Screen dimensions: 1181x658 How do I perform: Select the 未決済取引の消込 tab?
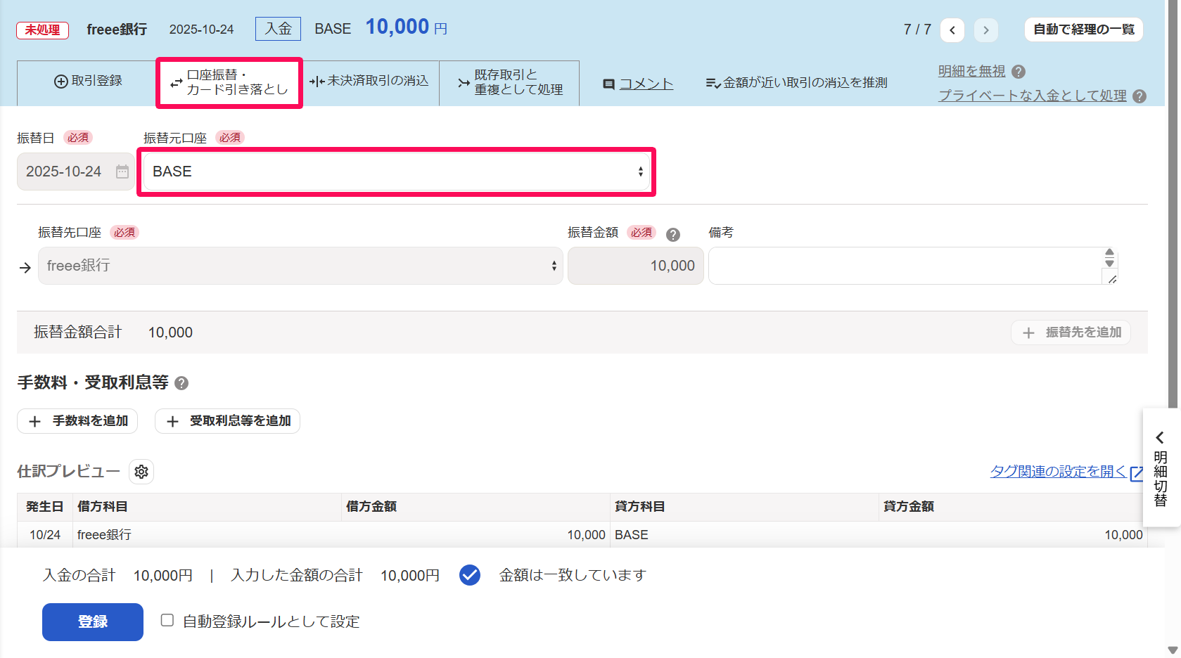(369, 82)
